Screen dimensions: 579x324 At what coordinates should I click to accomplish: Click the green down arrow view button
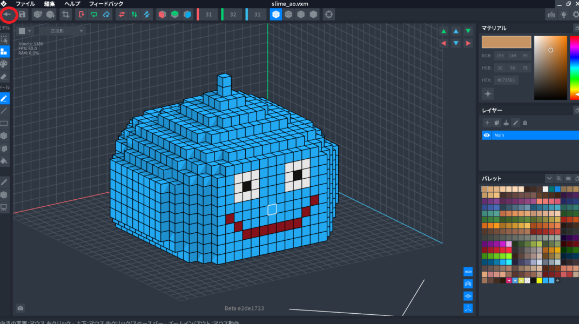[468, 31]
